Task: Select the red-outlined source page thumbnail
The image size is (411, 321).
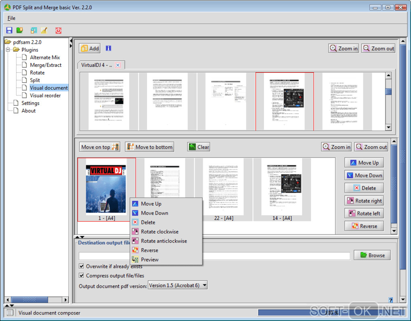Action: click(284, 101)
